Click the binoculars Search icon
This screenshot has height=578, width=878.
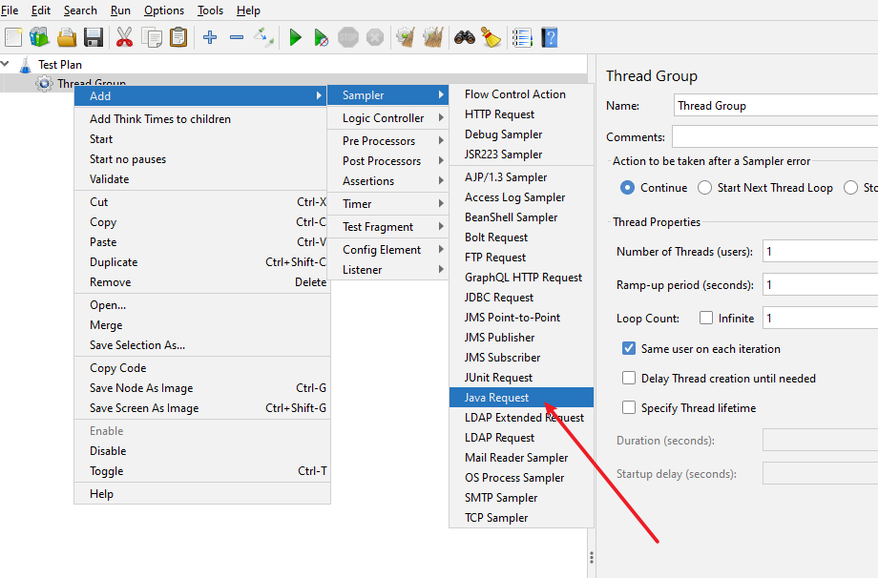[465, 37]
